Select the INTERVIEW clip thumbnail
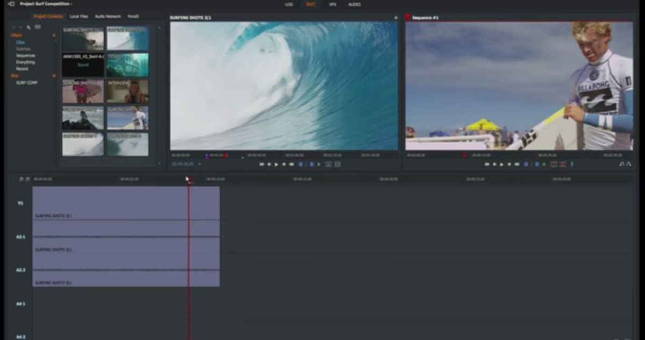Screen dimensions: 645x340 (x=127, y=91)
